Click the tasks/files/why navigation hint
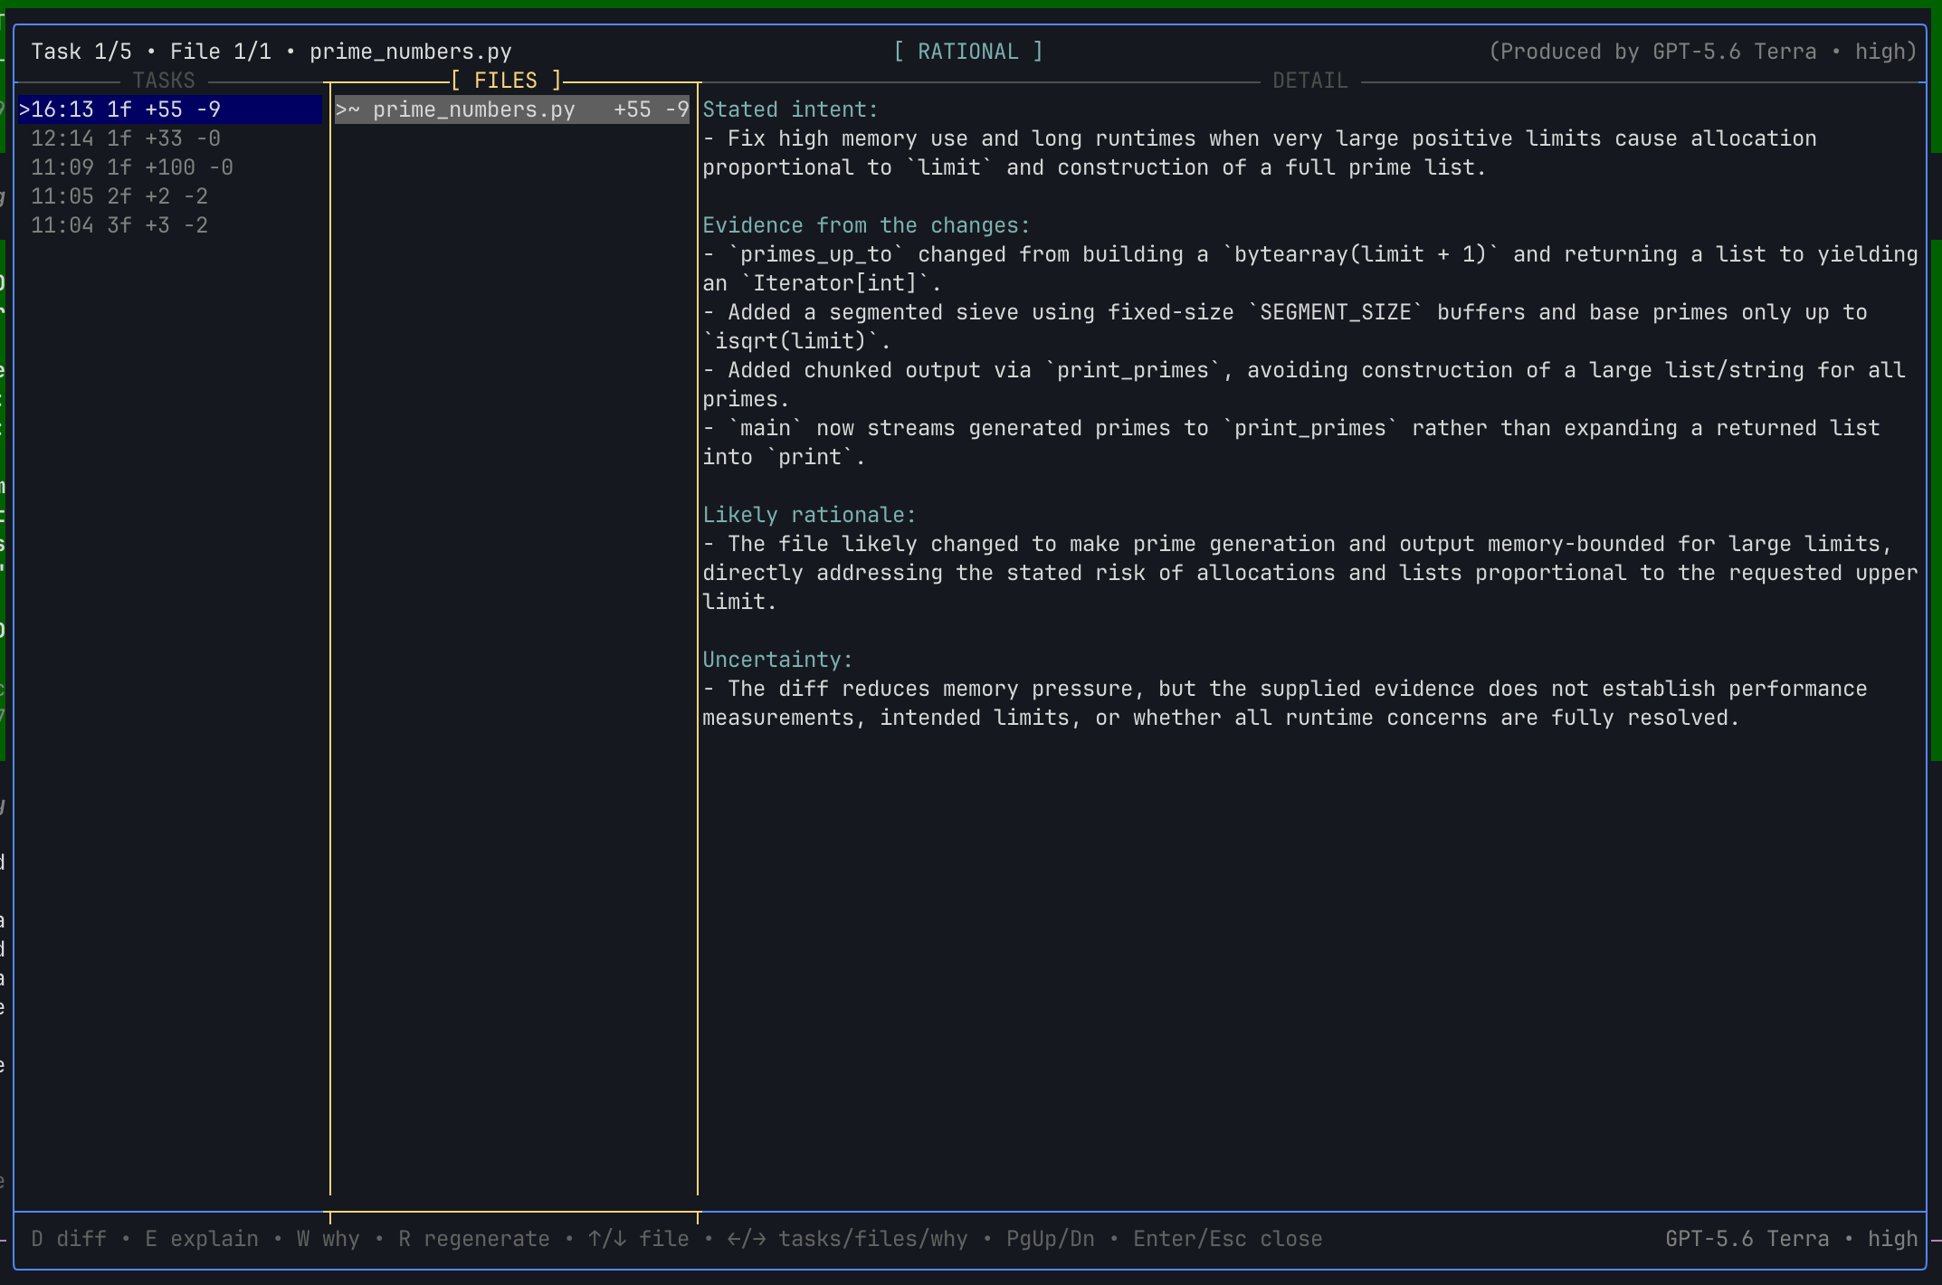 click(848, 1239)
